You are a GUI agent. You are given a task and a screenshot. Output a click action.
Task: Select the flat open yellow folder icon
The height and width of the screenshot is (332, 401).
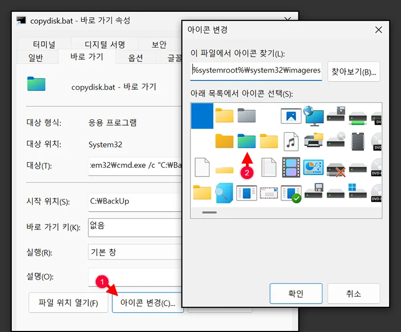(x=224, y=170)
